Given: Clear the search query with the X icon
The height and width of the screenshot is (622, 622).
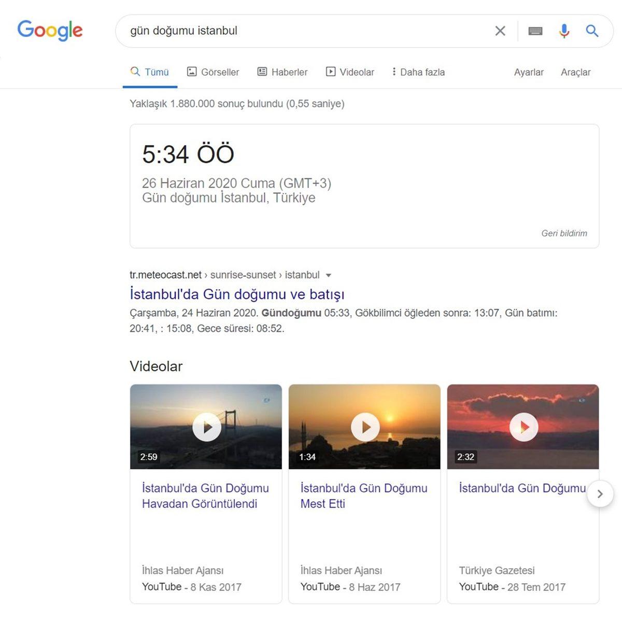Looking at the screenshot, I should point(500,31).
